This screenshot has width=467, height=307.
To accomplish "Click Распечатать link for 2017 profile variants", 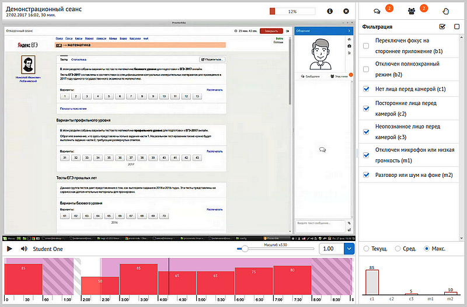I will (x=214, y=151).
